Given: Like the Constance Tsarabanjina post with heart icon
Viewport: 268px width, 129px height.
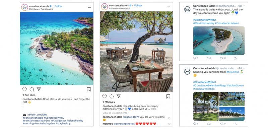Looking at the screenshot, I should tap(24, 89).
